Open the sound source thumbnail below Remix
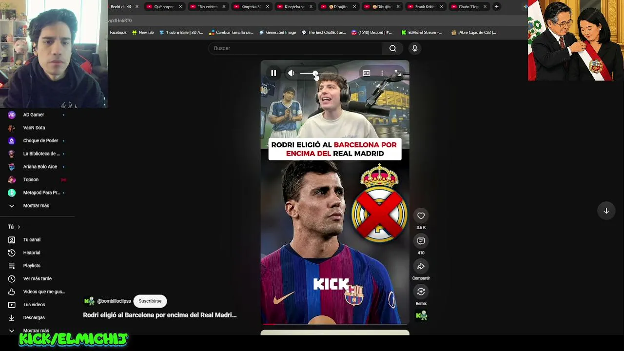 click(x=421, y=316)
